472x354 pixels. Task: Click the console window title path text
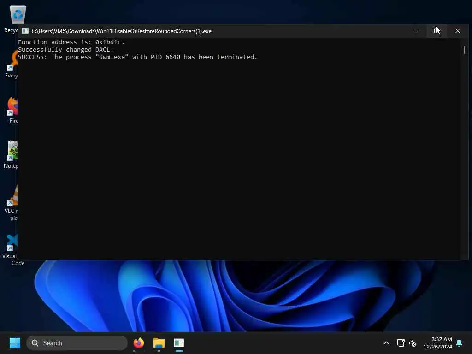(x=121, y=31)
